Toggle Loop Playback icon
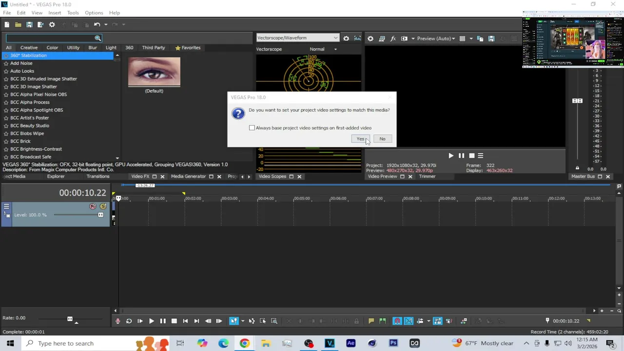The height and width of the screenshot is (351, 624). click(129, 321)
